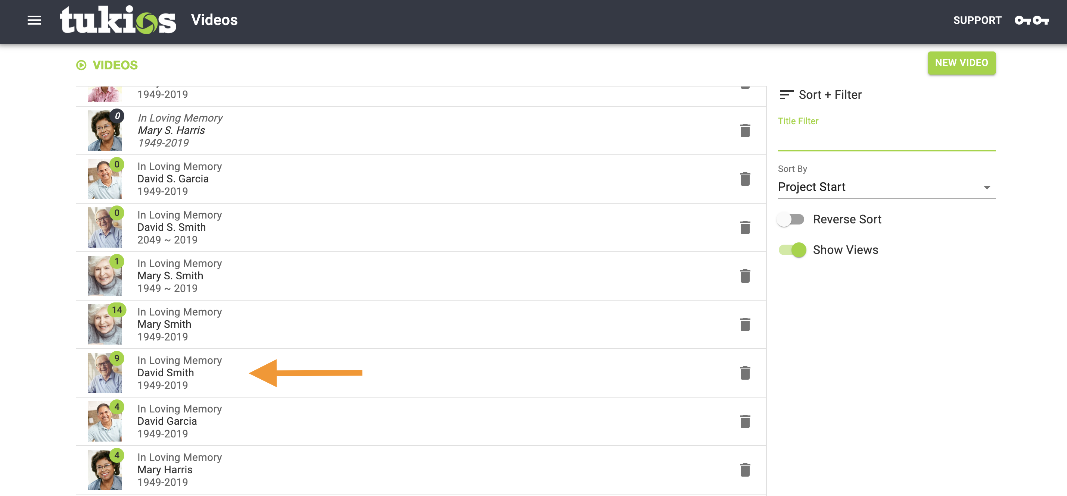This screenshot has width=1067, height=496.
Task: Click the NEW VIDEO button
Action: coord(961,63)
